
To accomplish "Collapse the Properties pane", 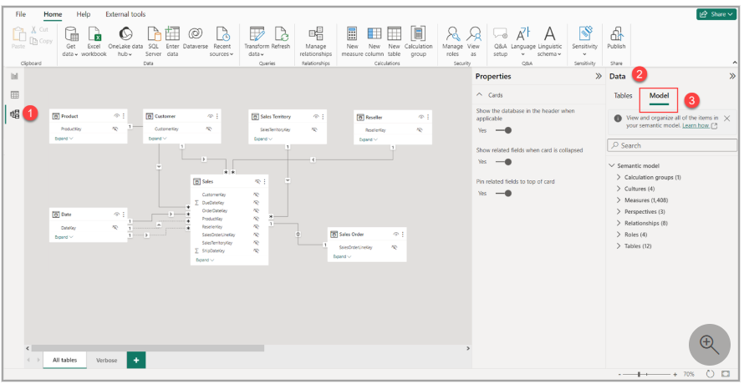I will 599,76.
